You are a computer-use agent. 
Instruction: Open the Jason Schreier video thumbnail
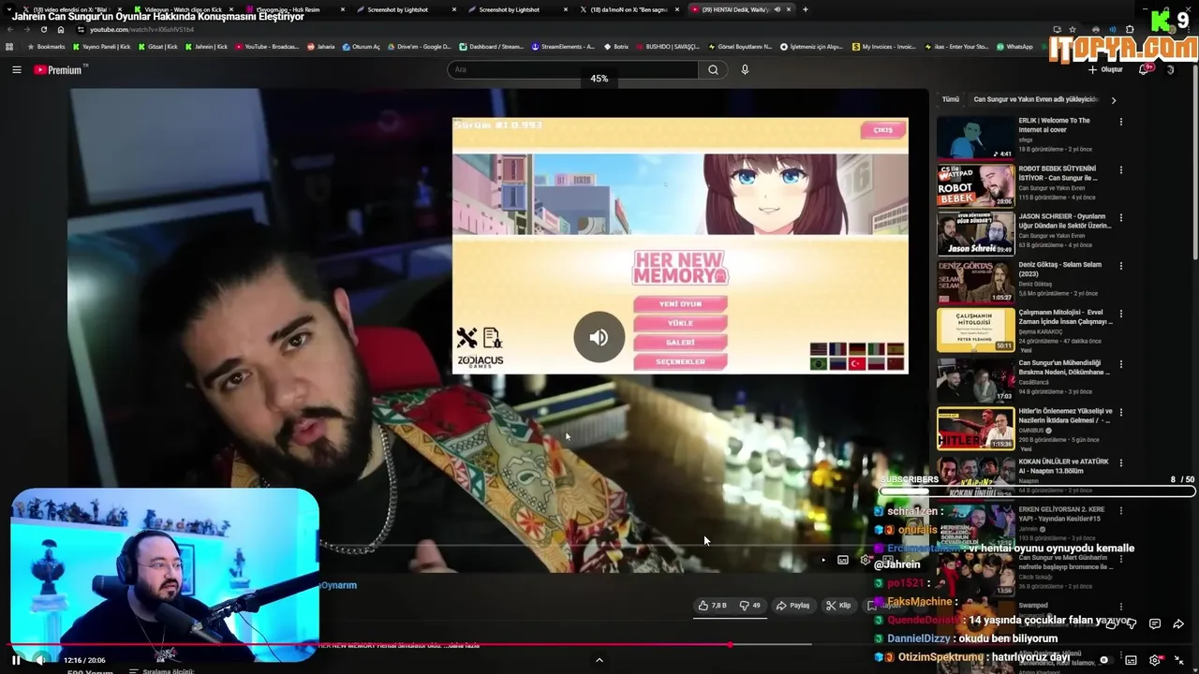976,234
